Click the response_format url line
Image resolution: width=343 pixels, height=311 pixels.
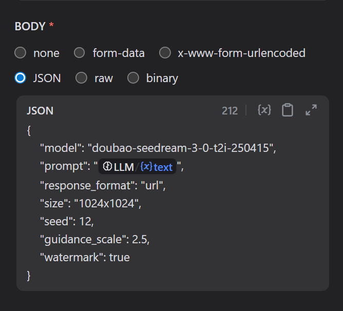[103, 185]
